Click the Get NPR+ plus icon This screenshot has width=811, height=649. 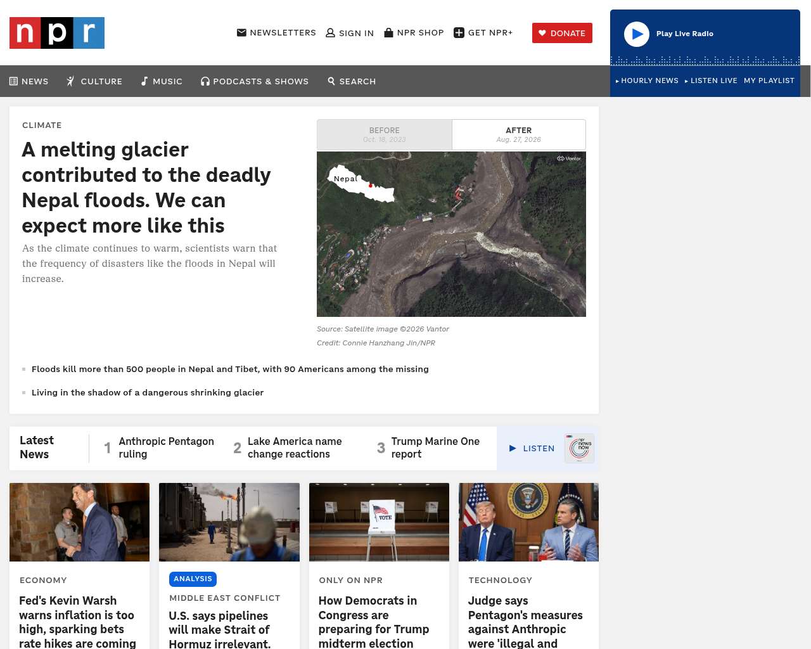[x=459, y=32]
